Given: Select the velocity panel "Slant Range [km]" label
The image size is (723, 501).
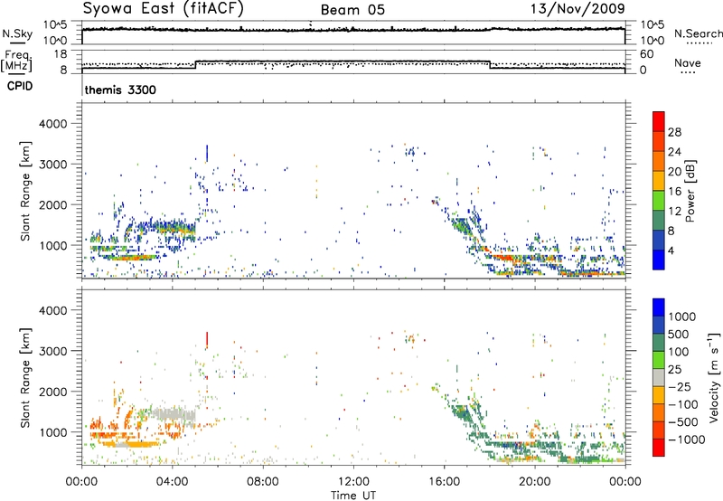Looking at the screenshot, I should click(25, 378).
